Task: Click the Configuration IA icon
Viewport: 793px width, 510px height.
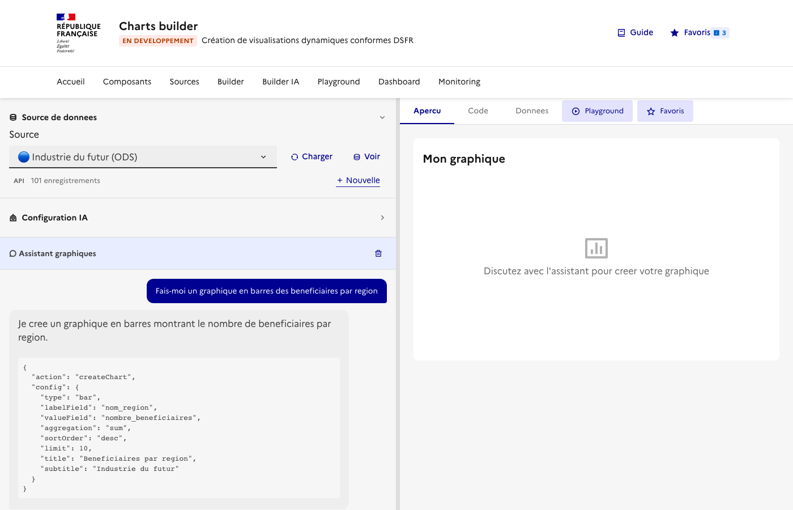Action: click(x=12, y=217)
